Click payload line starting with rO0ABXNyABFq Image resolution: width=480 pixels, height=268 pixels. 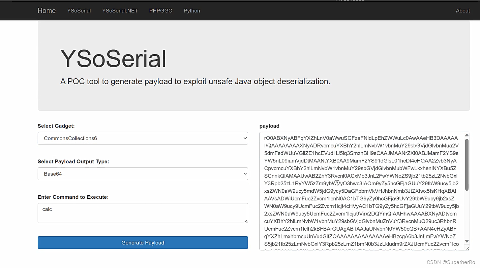(361, 138)
